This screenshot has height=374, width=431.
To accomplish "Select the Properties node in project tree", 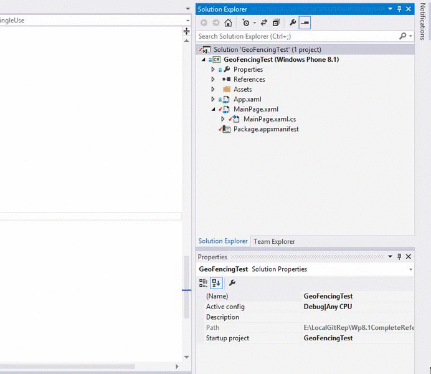I will point(248,69).
